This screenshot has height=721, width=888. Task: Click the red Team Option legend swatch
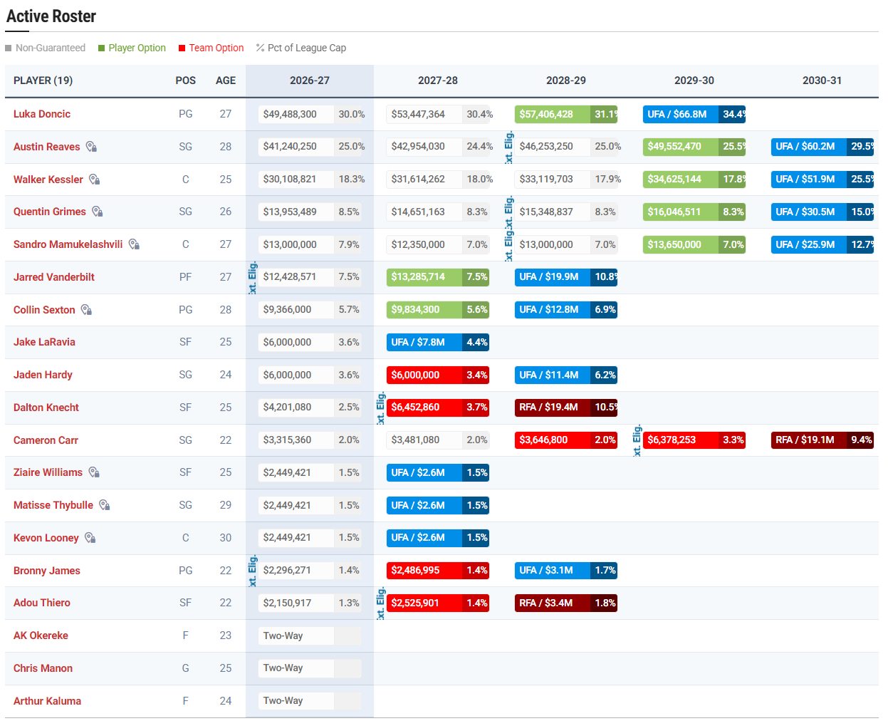pos(182,48)
